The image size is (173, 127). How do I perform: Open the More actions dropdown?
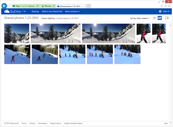(x=72, y=11)
